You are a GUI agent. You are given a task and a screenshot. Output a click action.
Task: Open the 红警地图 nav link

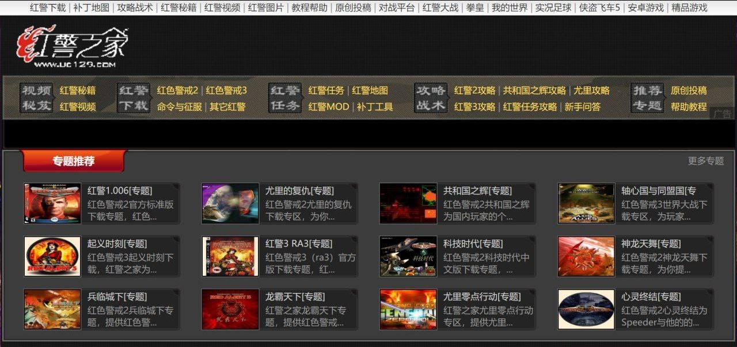pos(370,90)
